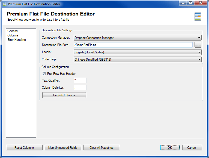Click the Text Qualifier input box
209x158 pixels.
click(80, 80)
